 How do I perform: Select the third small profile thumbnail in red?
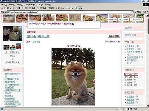pos(19,46)
